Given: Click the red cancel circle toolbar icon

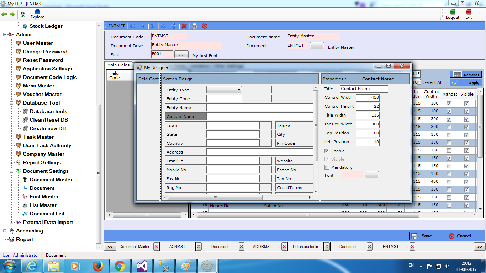Looking at the screenshot, I should point(205,26).
